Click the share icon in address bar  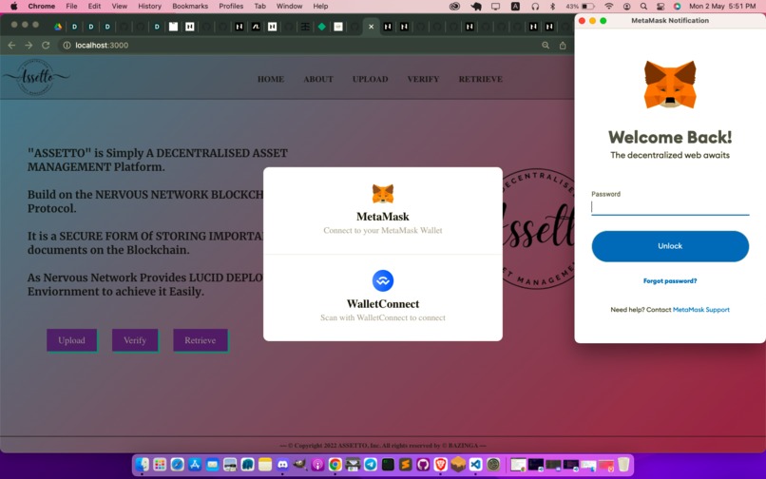pos(563,45)
